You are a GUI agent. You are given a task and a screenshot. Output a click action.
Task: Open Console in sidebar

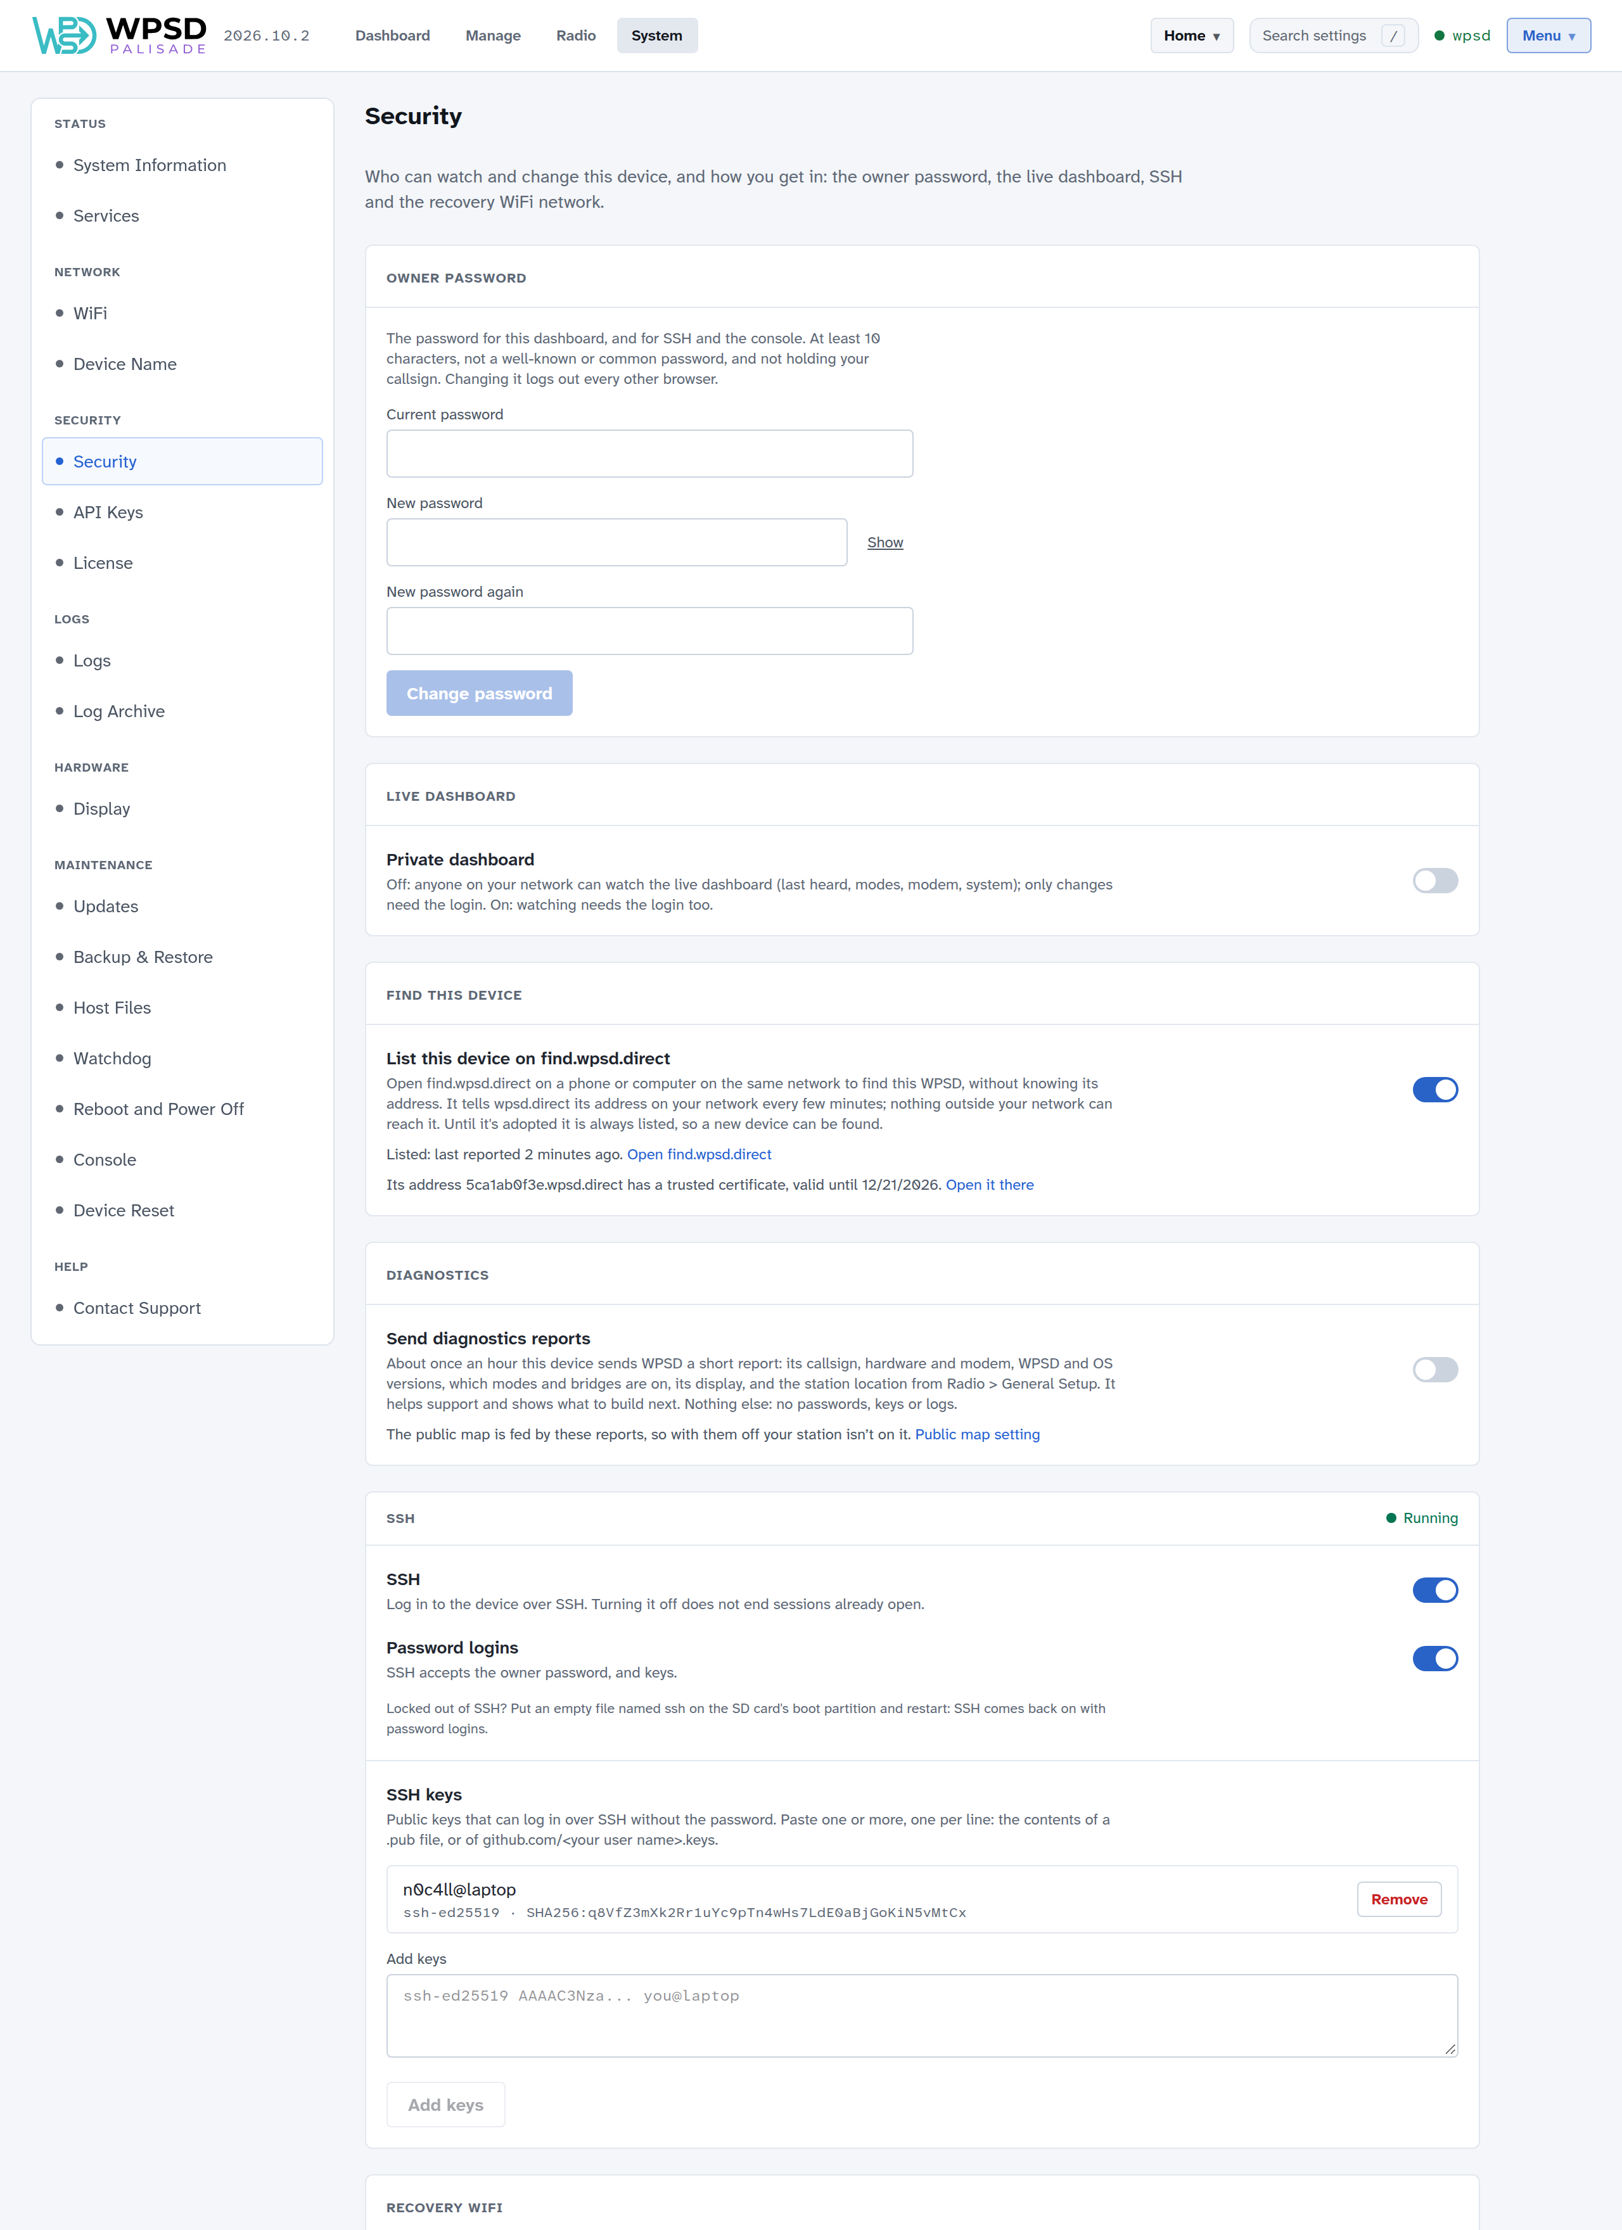pos(183,1159)
